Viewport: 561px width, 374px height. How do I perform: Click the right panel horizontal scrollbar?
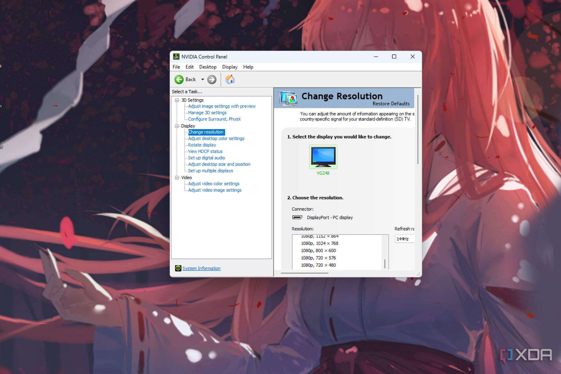coord(305,273)
